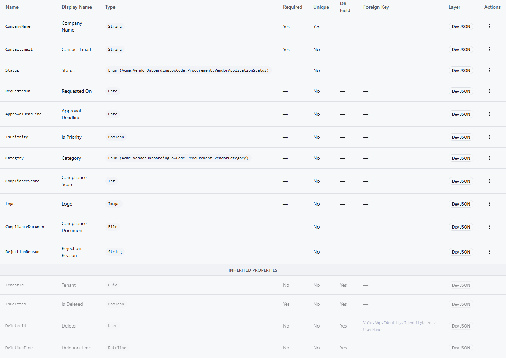
Task: Open actions menu for RequestedOn row
Action: [x=489, y=91]
